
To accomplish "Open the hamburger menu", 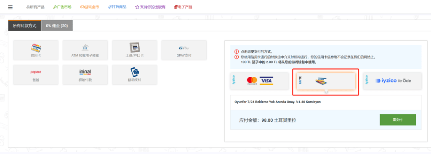I will [x=11, y=7].
